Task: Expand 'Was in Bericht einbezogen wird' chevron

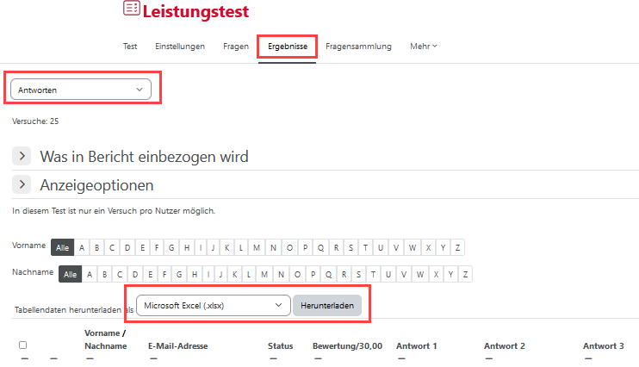Action: 22,156
